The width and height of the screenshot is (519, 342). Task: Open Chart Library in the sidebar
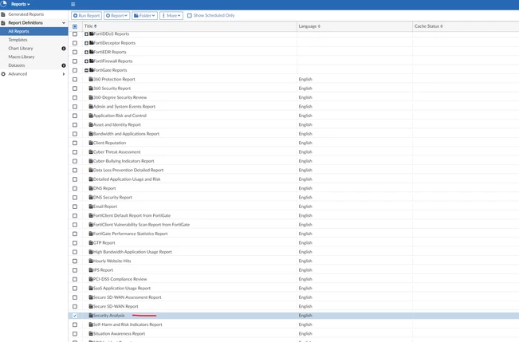point(21,49)
